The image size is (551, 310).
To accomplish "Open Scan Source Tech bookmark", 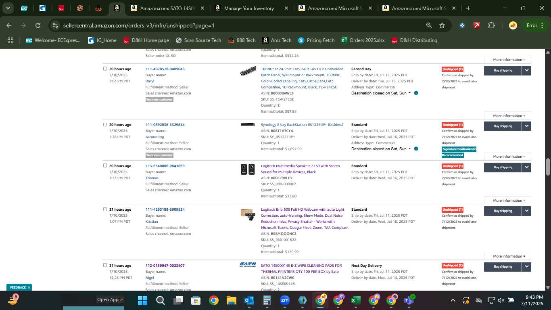I will [198, 40].
